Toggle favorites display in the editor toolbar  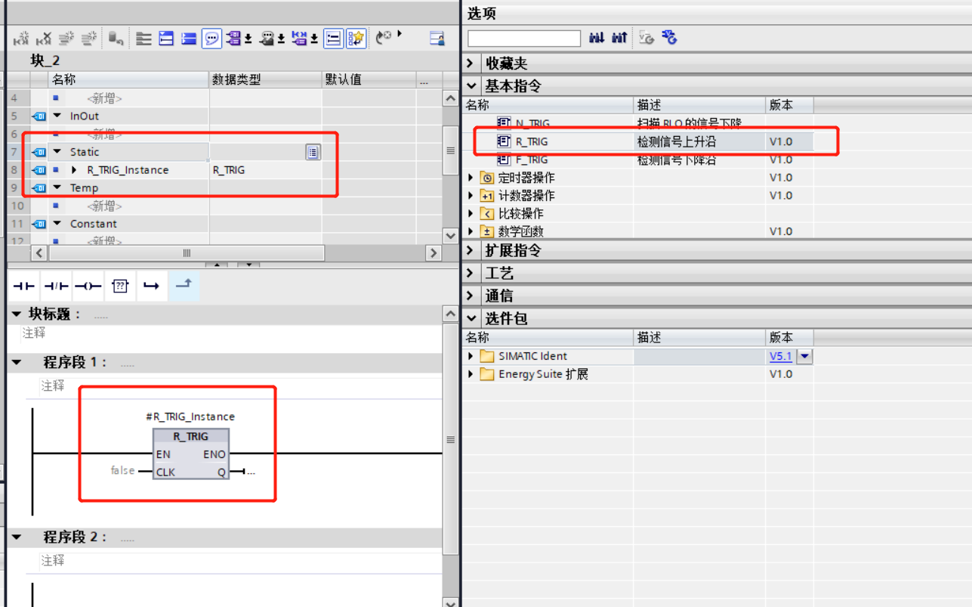[355, 39]
